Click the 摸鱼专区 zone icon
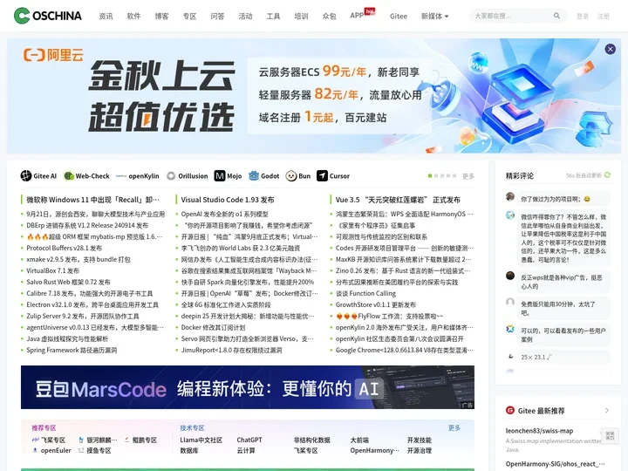628x471 pixels. (x=81, y=450)
